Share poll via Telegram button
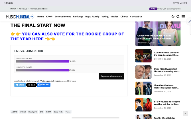 (x=20, y=85)
